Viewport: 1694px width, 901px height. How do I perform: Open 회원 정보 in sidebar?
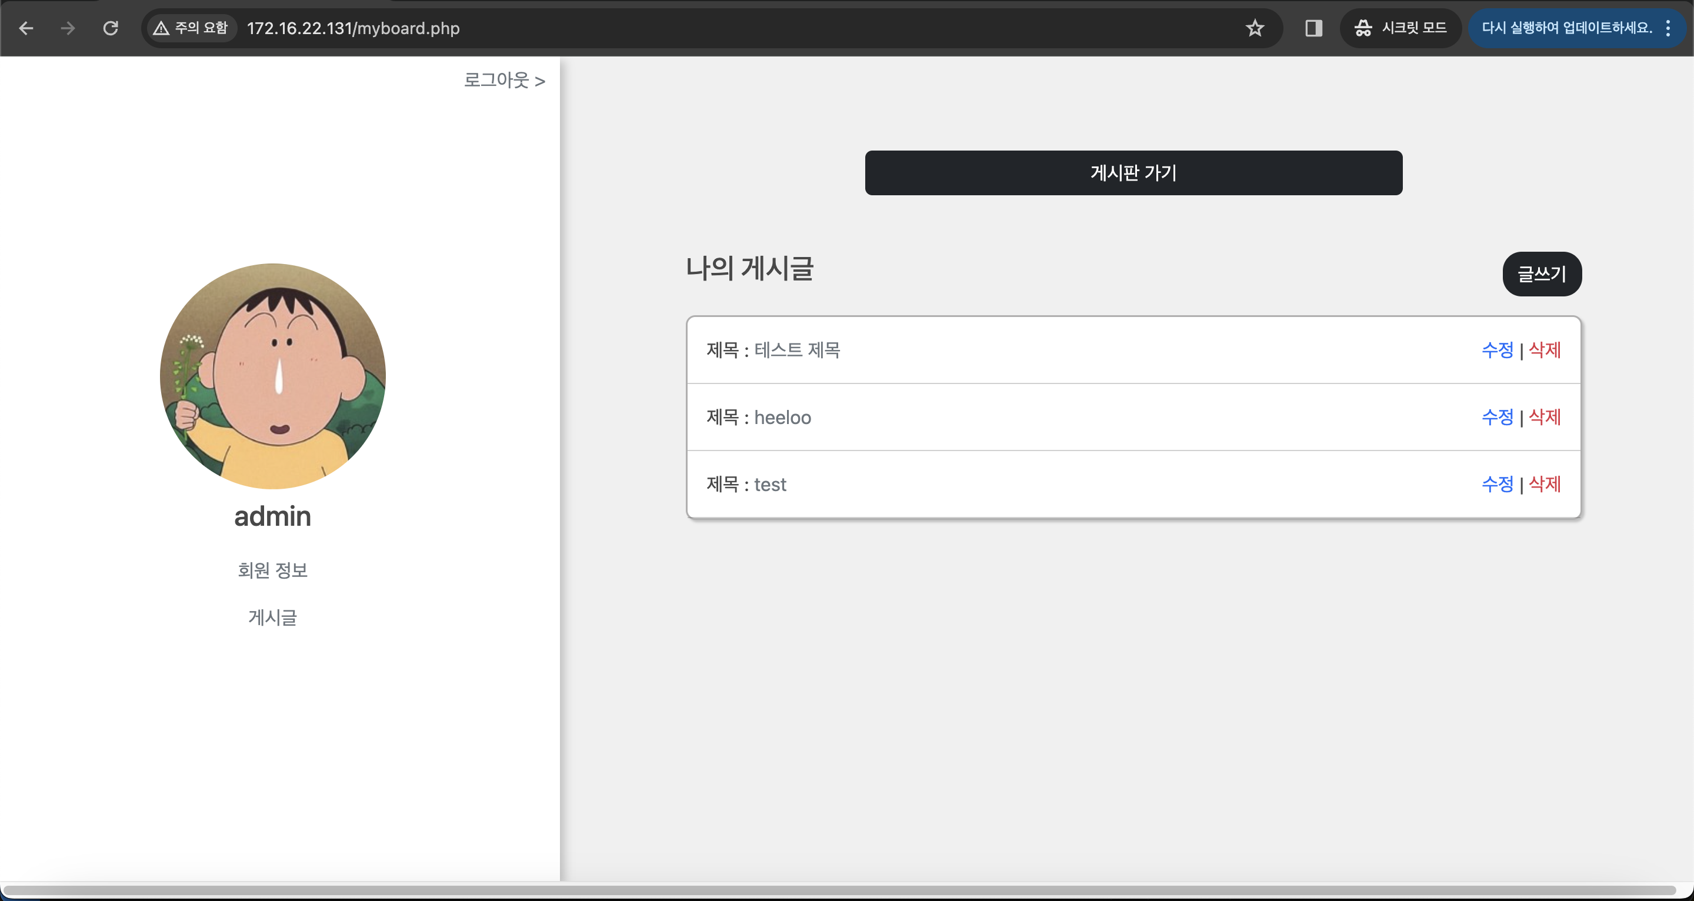coord(273,570)
